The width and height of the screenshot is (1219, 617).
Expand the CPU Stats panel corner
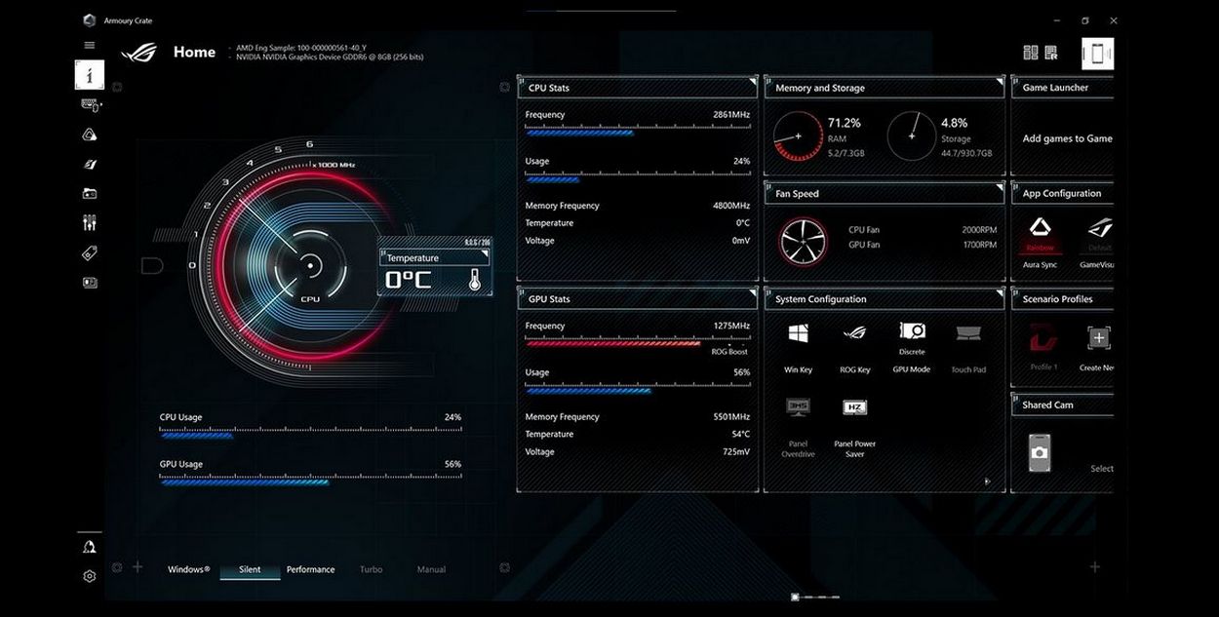[x=751, y=84]
